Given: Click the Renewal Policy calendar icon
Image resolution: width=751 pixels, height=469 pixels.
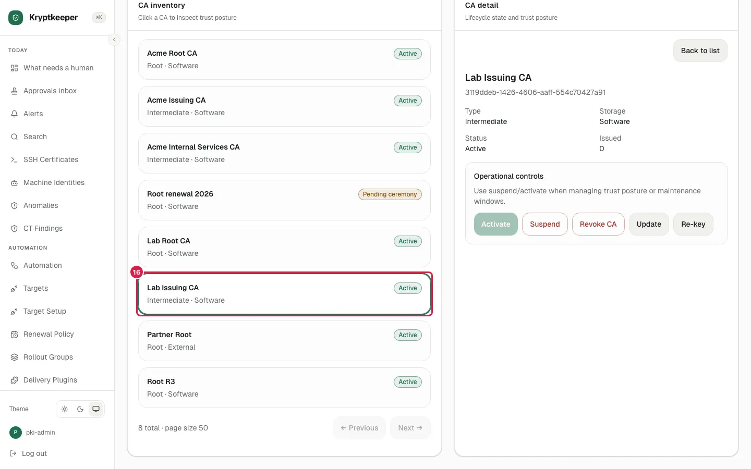Looking at the screenshot, I should pos(14,335).
